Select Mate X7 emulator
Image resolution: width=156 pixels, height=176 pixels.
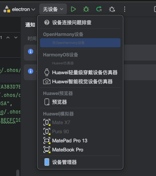[80, 123]
